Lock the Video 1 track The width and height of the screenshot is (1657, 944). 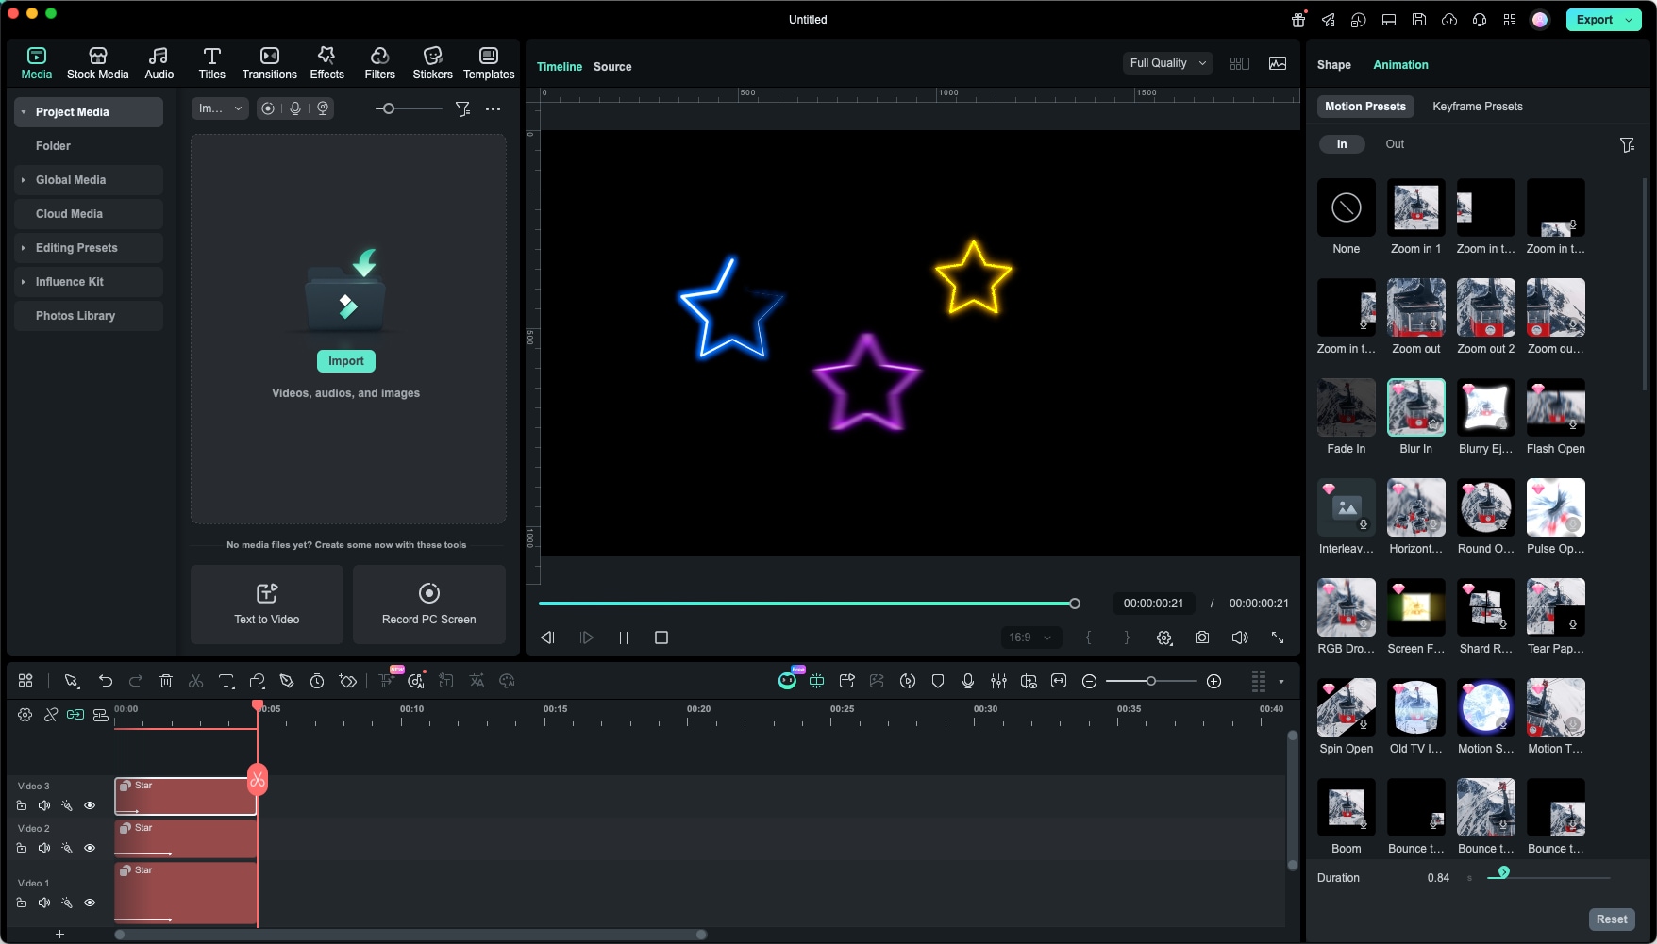[x=22, y=903]
